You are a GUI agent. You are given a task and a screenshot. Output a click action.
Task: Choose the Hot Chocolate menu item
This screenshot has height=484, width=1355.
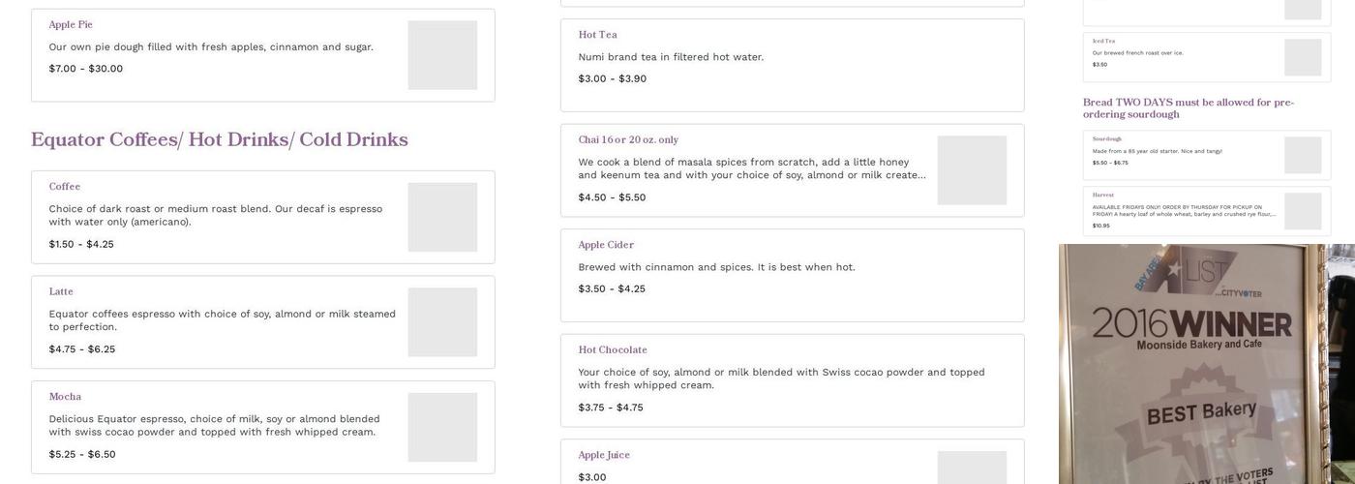pyautogui.click(x=613, y=350)
